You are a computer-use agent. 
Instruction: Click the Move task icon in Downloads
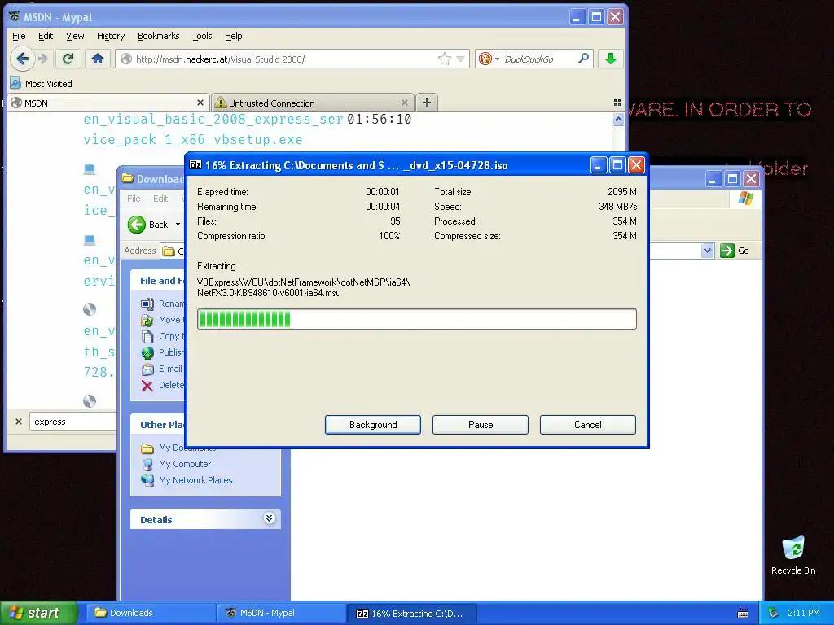(x=147, y=320)
